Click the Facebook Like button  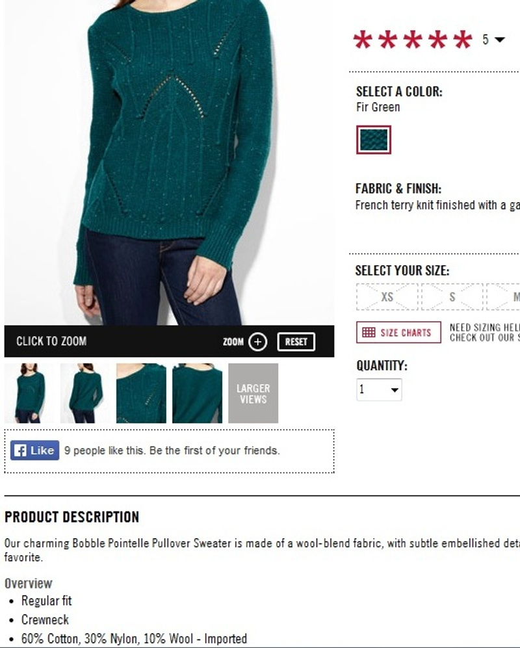point(34,450)
